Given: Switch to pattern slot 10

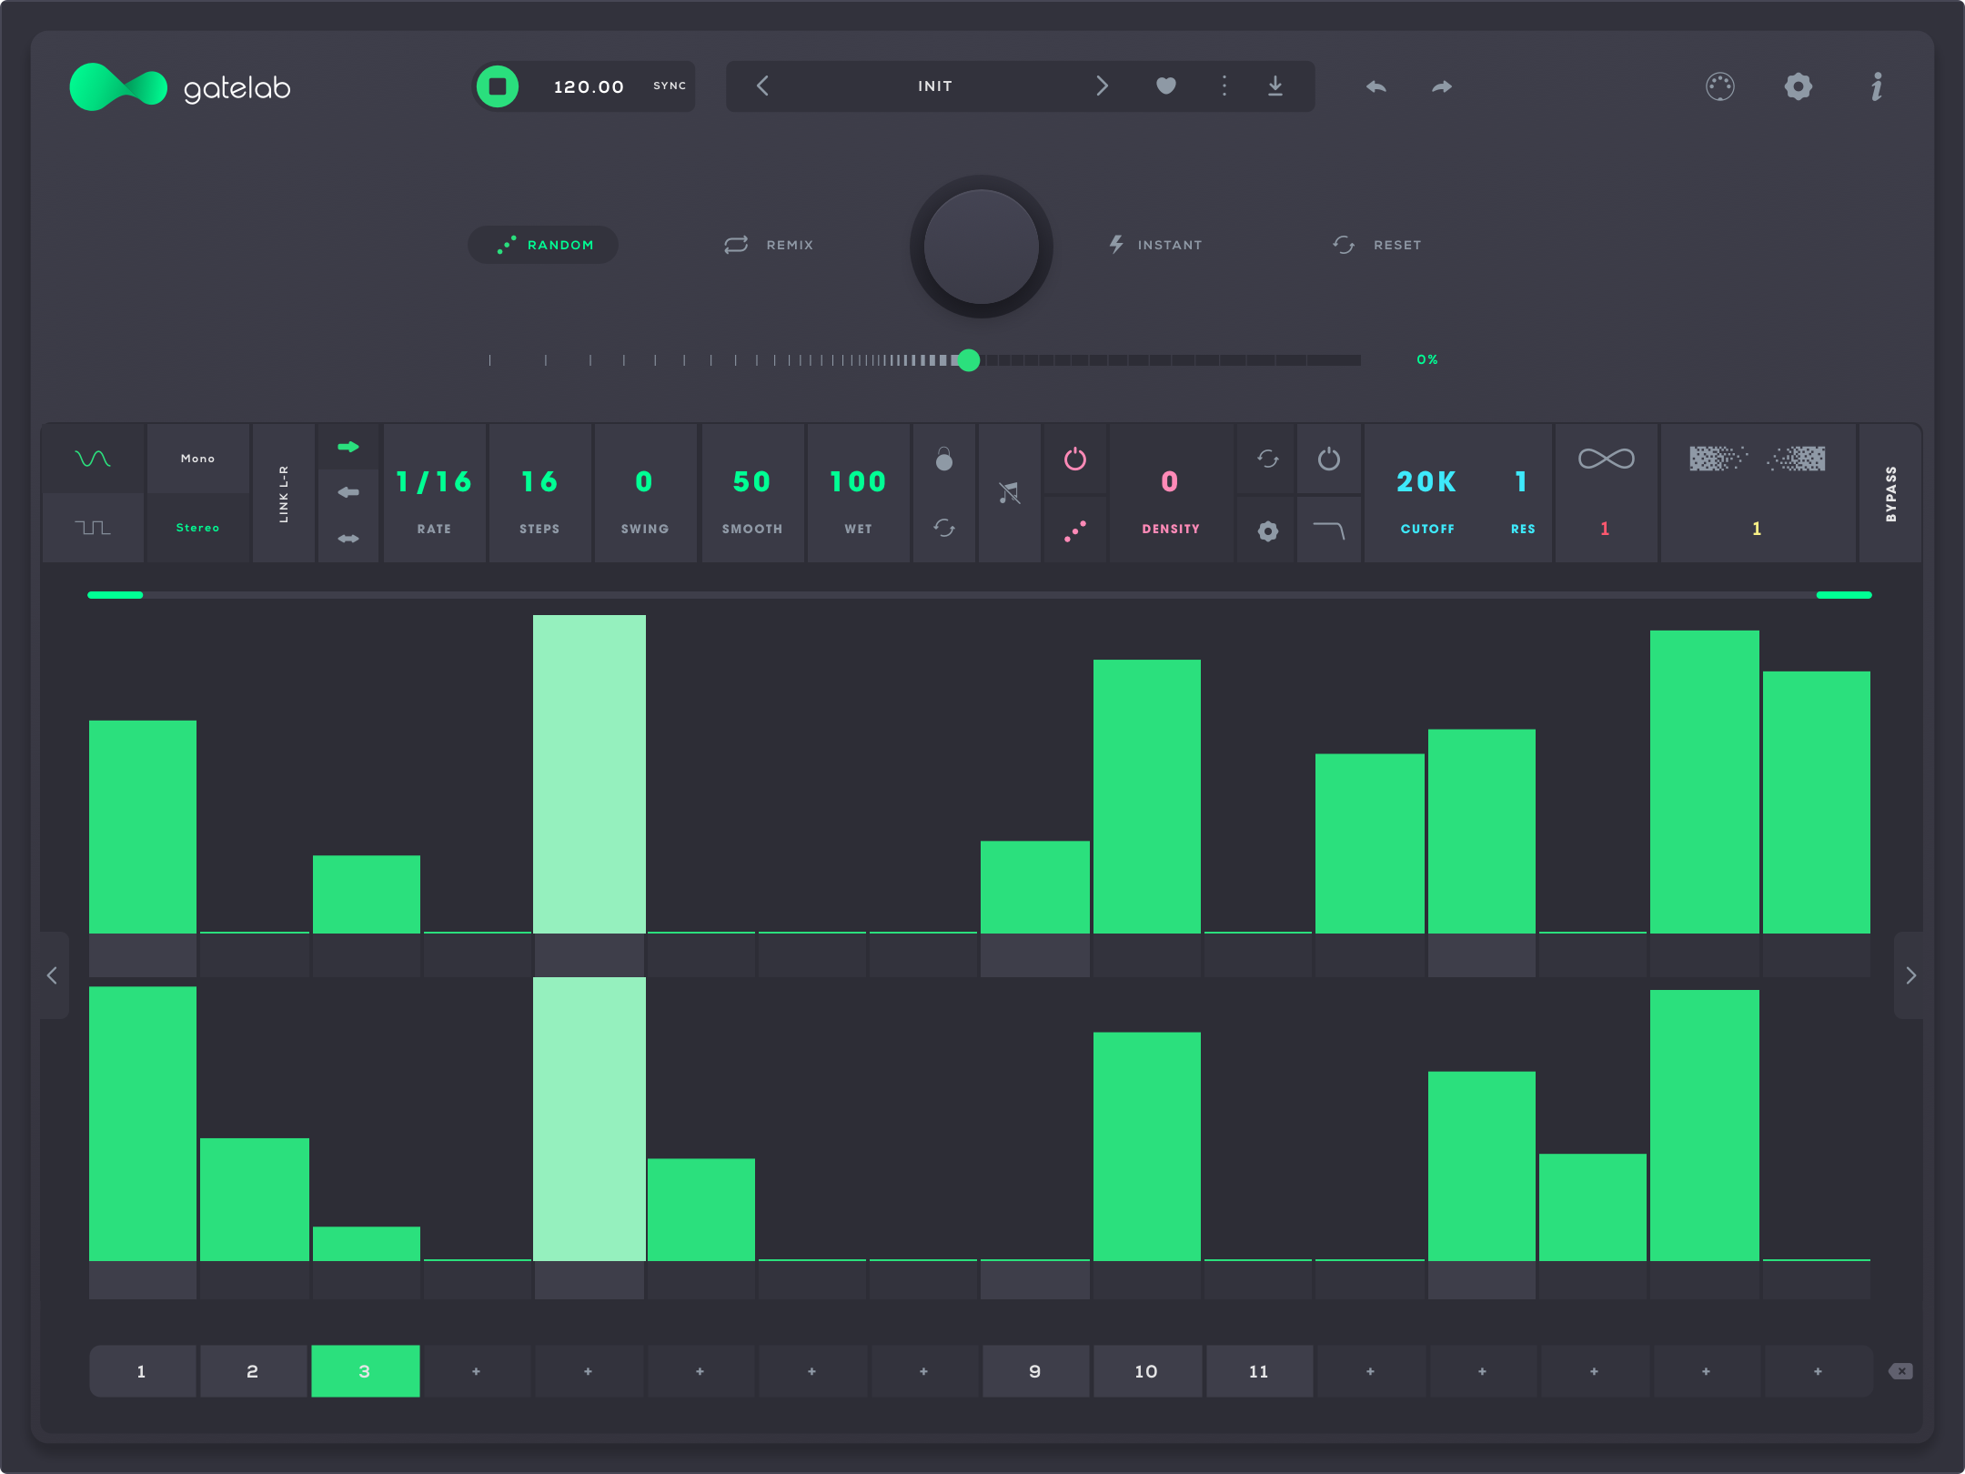Looking at the screenshot, I should tap(1147, 1371).
